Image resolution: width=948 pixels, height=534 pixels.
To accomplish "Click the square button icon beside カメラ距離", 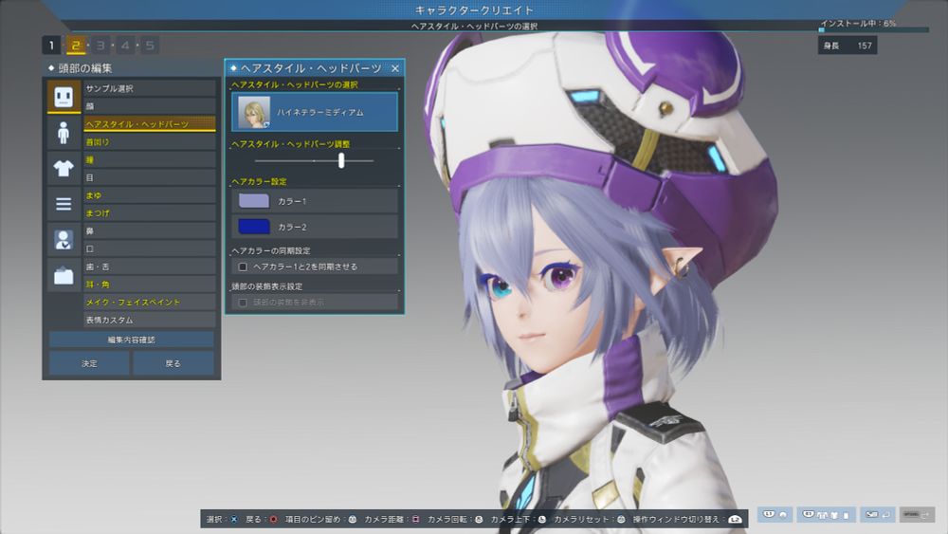I will coord(415,519).
